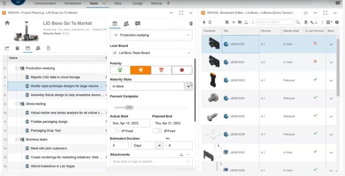
Task: Click the database icon right of the search
Action: click(x=306, y=22)
